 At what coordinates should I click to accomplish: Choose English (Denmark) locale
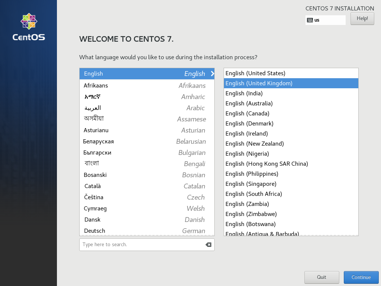pyautogui.click(x=291, y=124)
